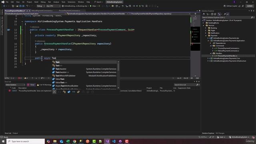Viewport: 256px width, 144px height.
Task: Click the Visual Studio logo icon
Action: 3,2
